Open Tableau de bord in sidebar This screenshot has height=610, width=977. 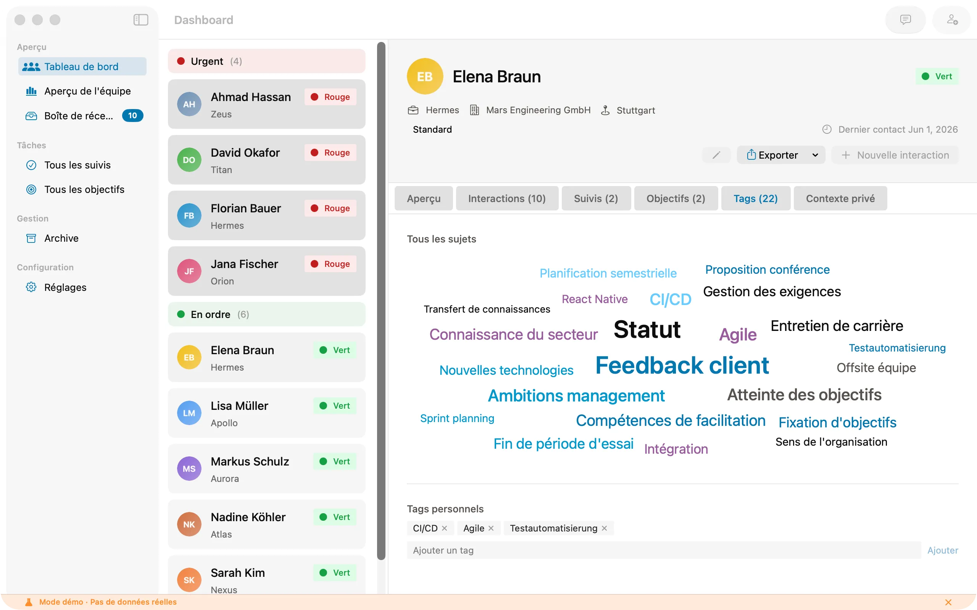click(x=82, y=67)
